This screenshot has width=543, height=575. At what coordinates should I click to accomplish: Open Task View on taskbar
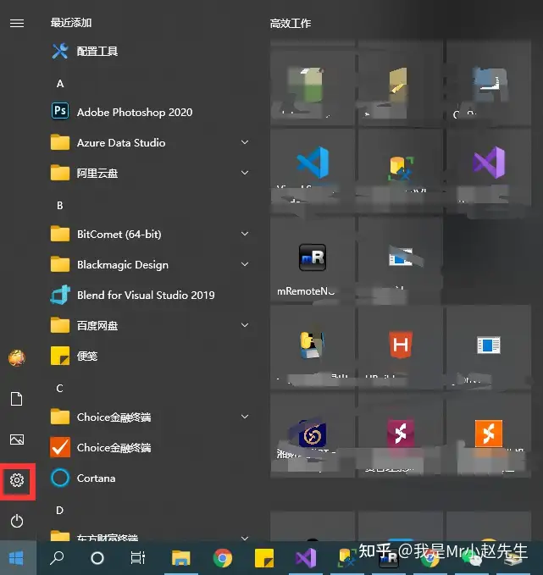tap(138, 558)
